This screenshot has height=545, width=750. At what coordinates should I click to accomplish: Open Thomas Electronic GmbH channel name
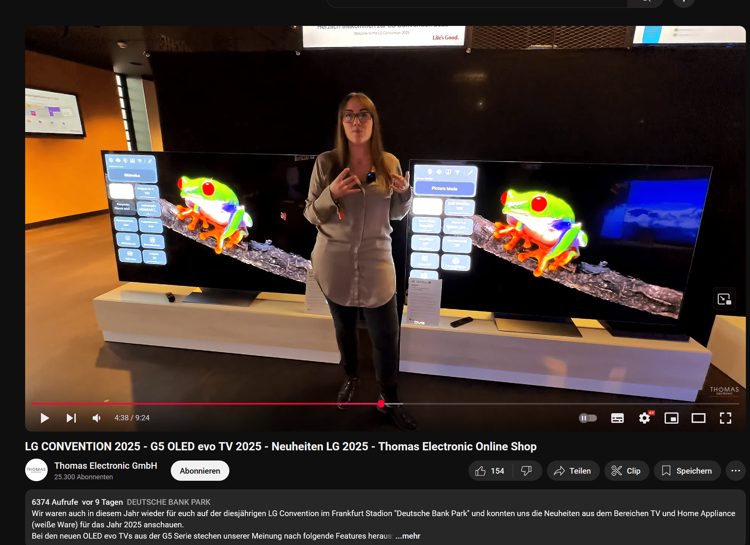[106, 466]
